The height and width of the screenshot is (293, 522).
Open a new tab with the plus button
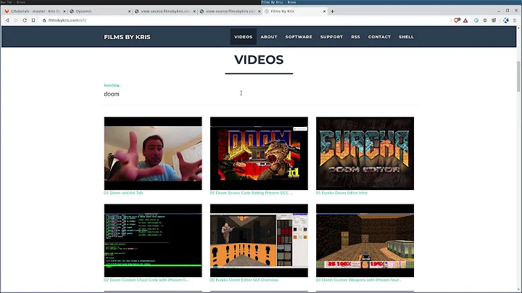[x=332, y=12]
